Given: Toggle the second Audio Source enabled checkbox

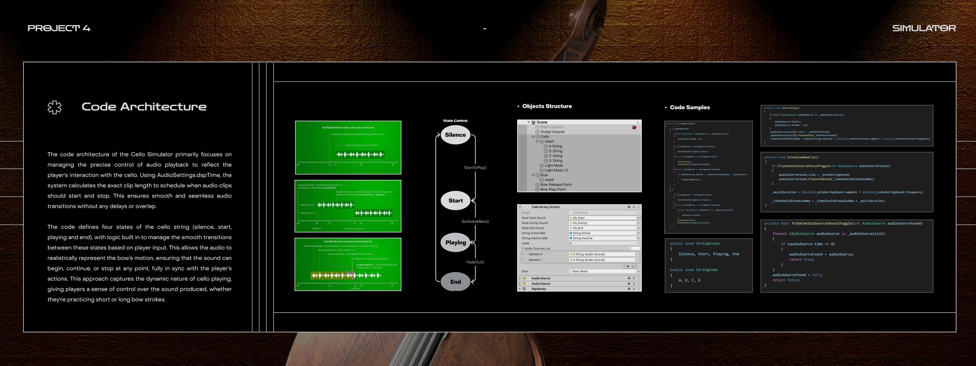Looking at the screenshot, I should tap(529, 284).
